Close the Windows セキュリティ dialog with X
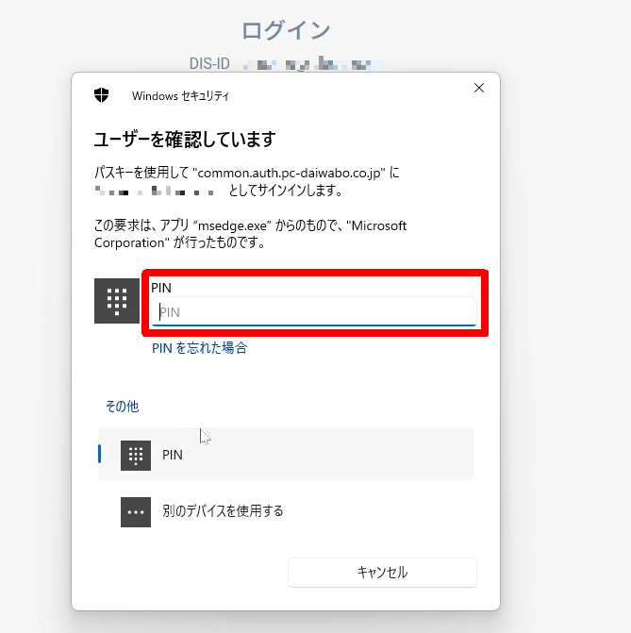This screenshot has height=633, width=631. (x=479, y=88)
